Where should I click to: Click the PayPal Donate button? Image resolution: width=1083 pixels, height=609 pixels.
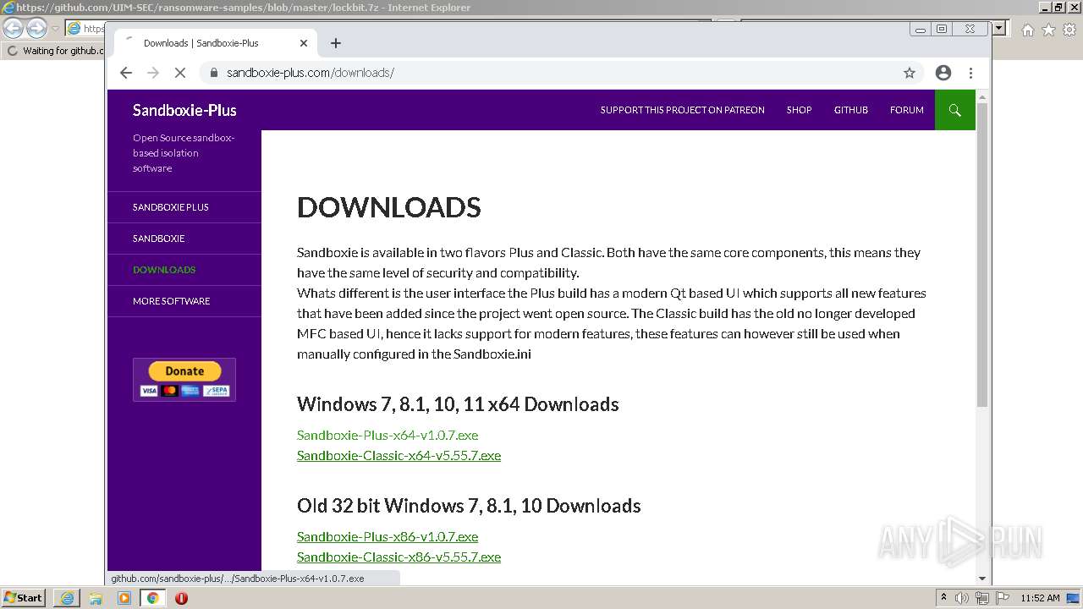(x=184, y=379)
